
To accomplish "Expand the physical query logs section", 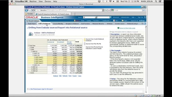I will [28, 89].
